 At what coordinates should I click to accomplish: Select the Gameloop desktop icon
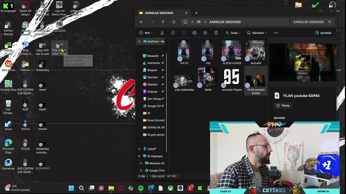8,165
